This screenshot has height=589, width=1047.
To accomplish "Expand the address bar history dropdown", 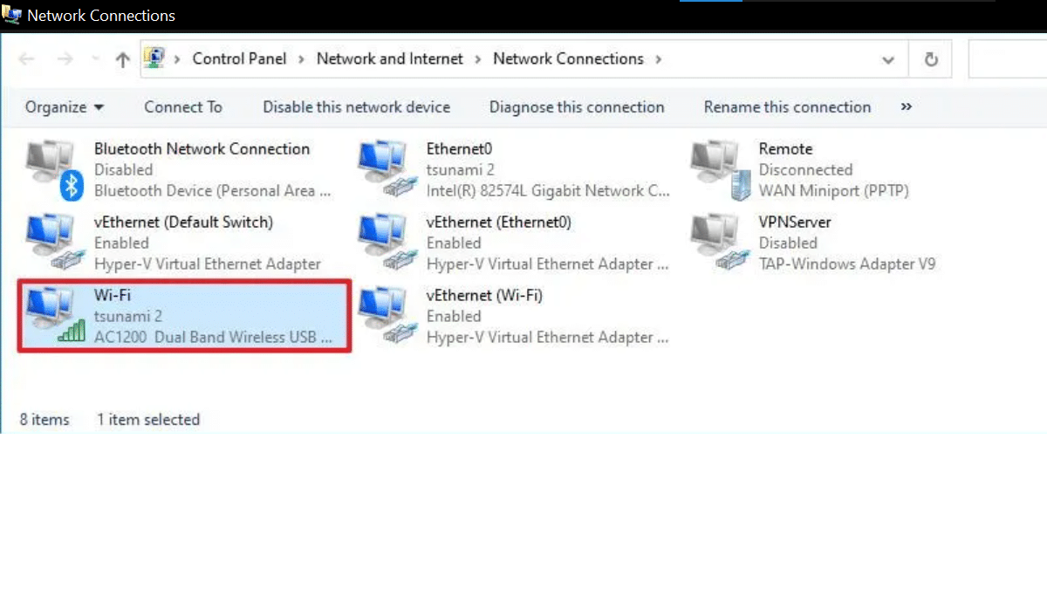I will click(888, 59).
